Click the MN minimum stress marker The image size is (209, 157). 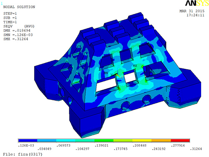tap(106, 73)
